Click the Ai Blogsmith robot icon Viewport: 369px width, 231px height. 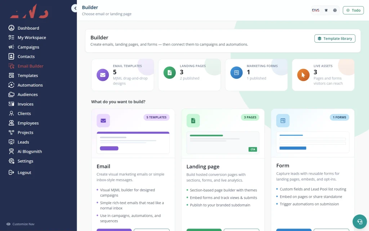click(11, 151)
